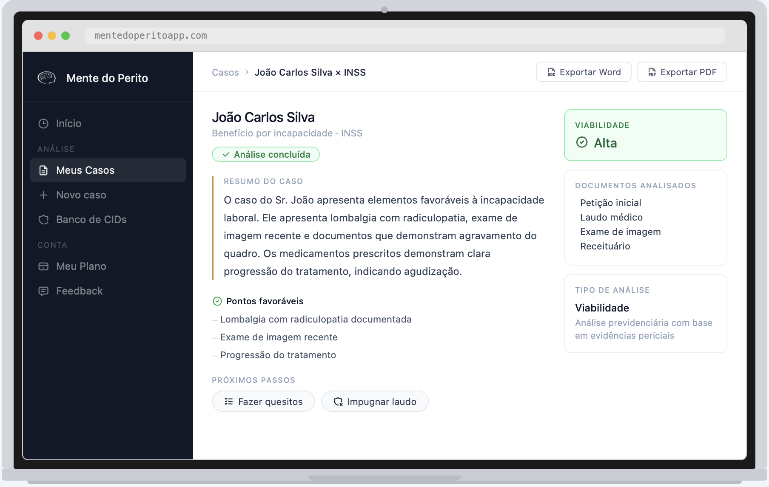
Task: Click the checklist icon in Fazer quesitos
Action: 229,402
